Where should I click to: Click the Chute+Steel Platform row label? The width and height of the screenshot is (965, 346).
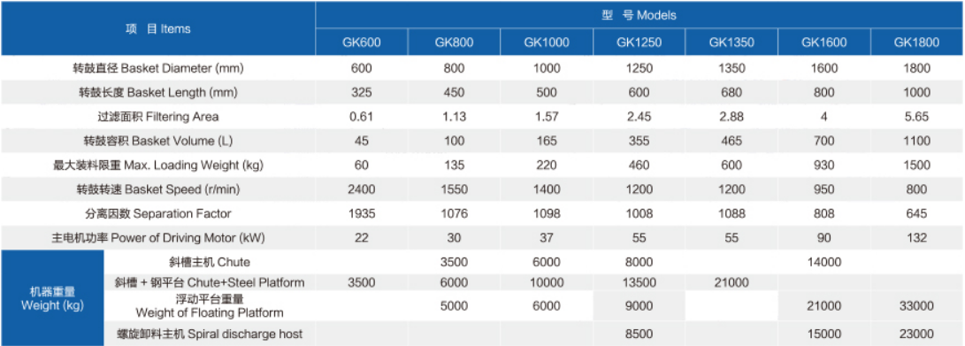(x=210, y=282)
